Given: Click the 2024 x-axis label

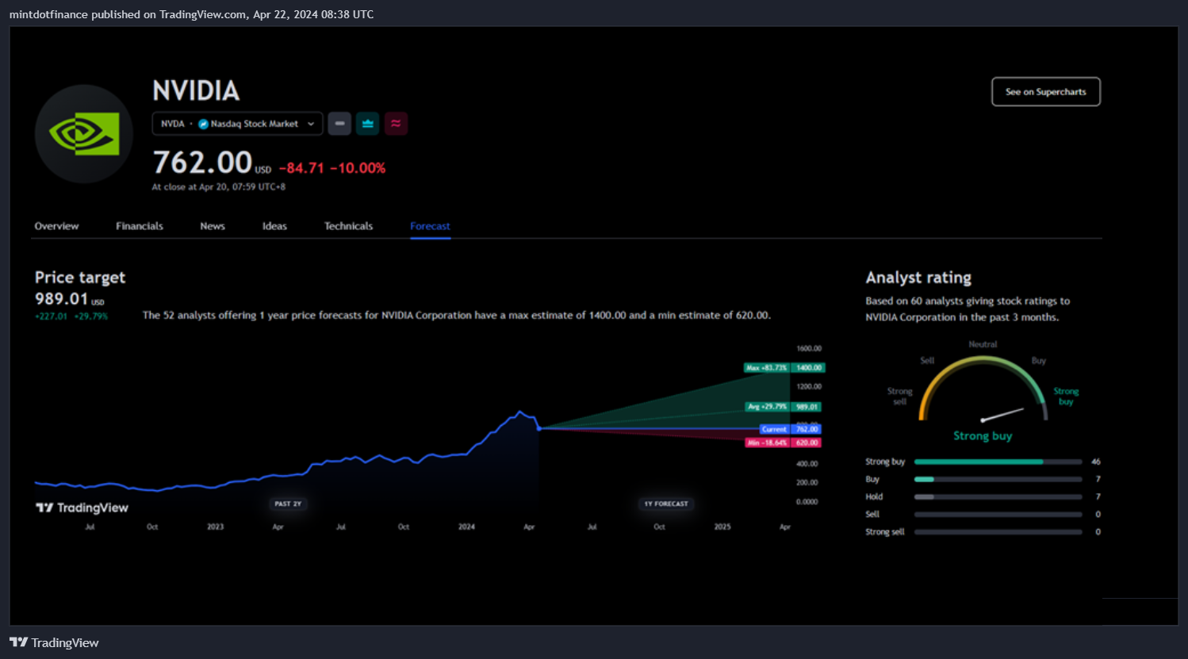Looking at the screenshot, I should (466, 527).
